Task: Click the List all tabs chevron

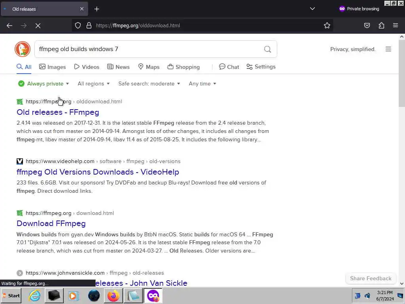Action: point(312,9)
